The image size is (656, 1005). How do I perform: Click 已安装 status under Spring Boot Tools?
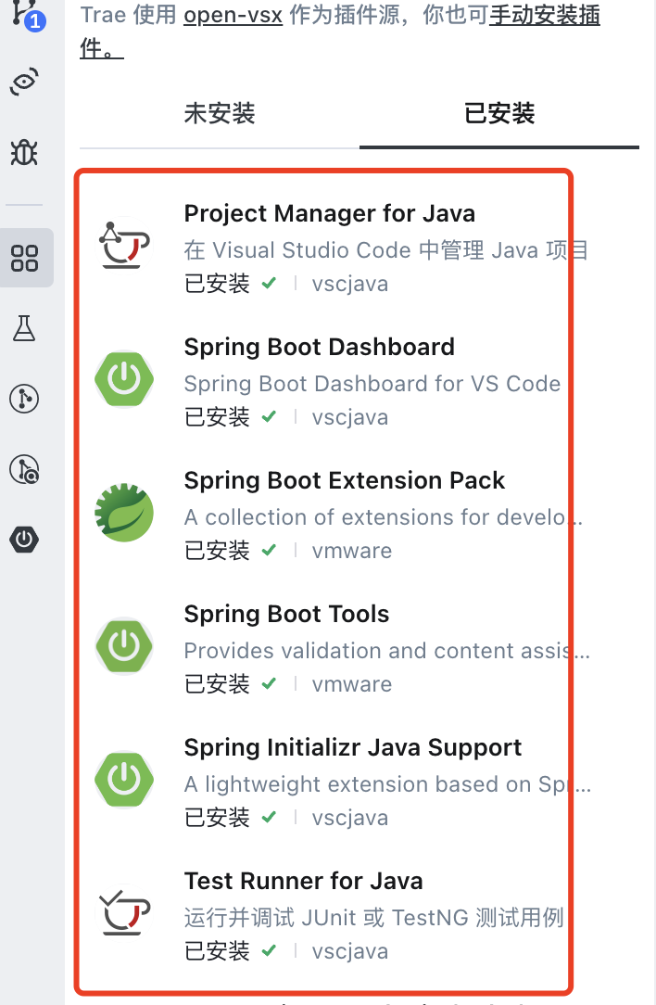(217, 684)
